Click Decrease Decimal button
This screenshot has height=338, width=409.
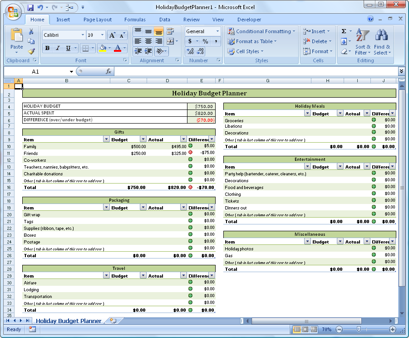point(200,51)
